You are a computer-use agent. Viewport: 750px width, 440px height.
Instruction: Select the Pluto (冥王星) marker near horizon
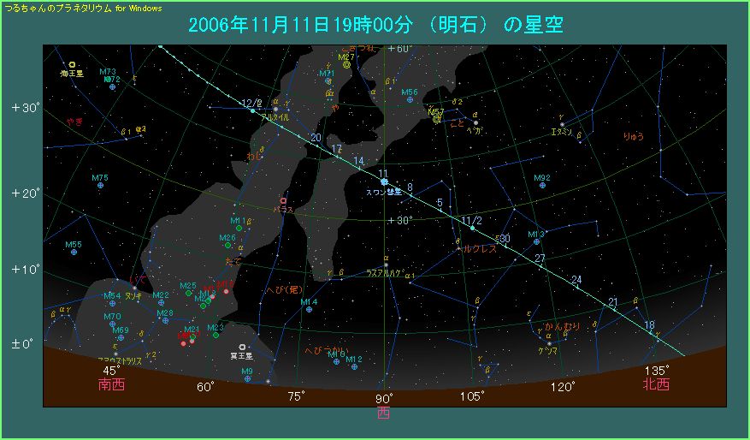coord(243,348)
